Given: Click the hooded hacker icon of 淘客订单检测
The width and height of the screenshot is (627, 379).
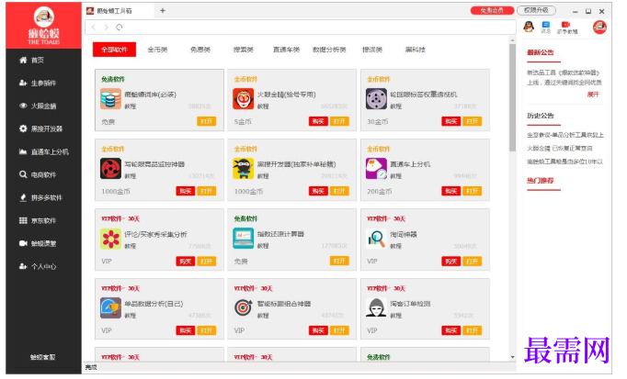Looking at the screenshot, I should 376,308.
